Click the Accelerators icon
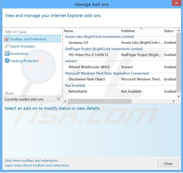 (7, 53)
